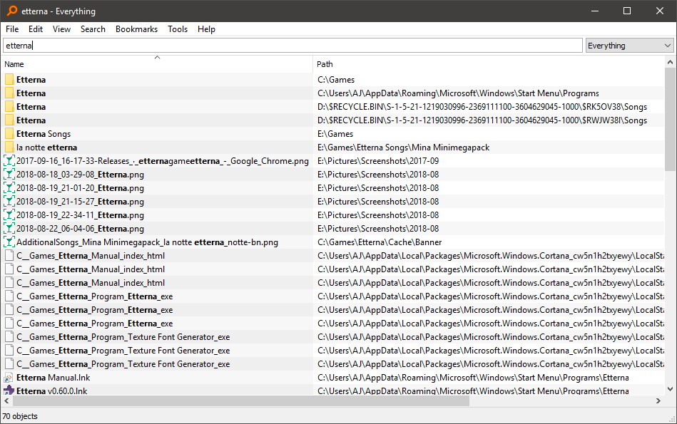This screenshot has width=677, height=424.
Task: Select the la notte etterna folder name
Action: click(x=46, y=147)
